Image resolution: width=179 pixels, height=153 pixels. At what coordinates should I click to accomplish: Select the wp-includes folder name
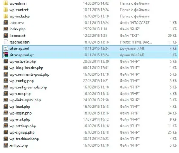(19, 16)
